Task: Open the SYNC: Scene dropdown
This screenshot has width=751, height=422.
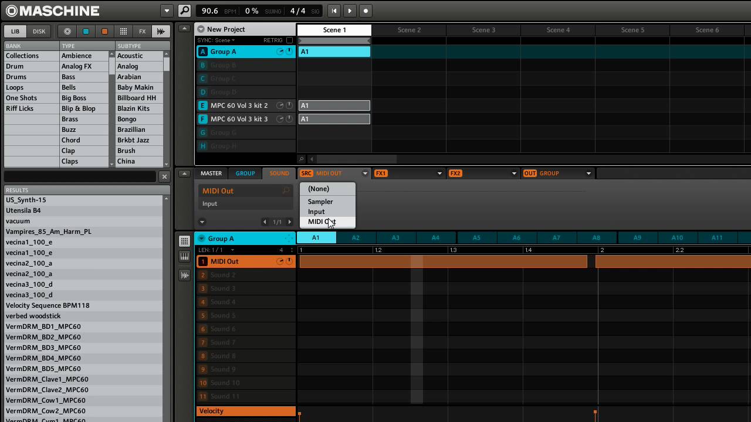Action: click(x=216, y=40)
